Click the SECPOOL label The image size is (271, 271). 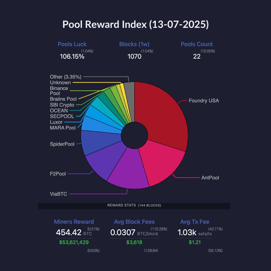click(x=62, y=116)
